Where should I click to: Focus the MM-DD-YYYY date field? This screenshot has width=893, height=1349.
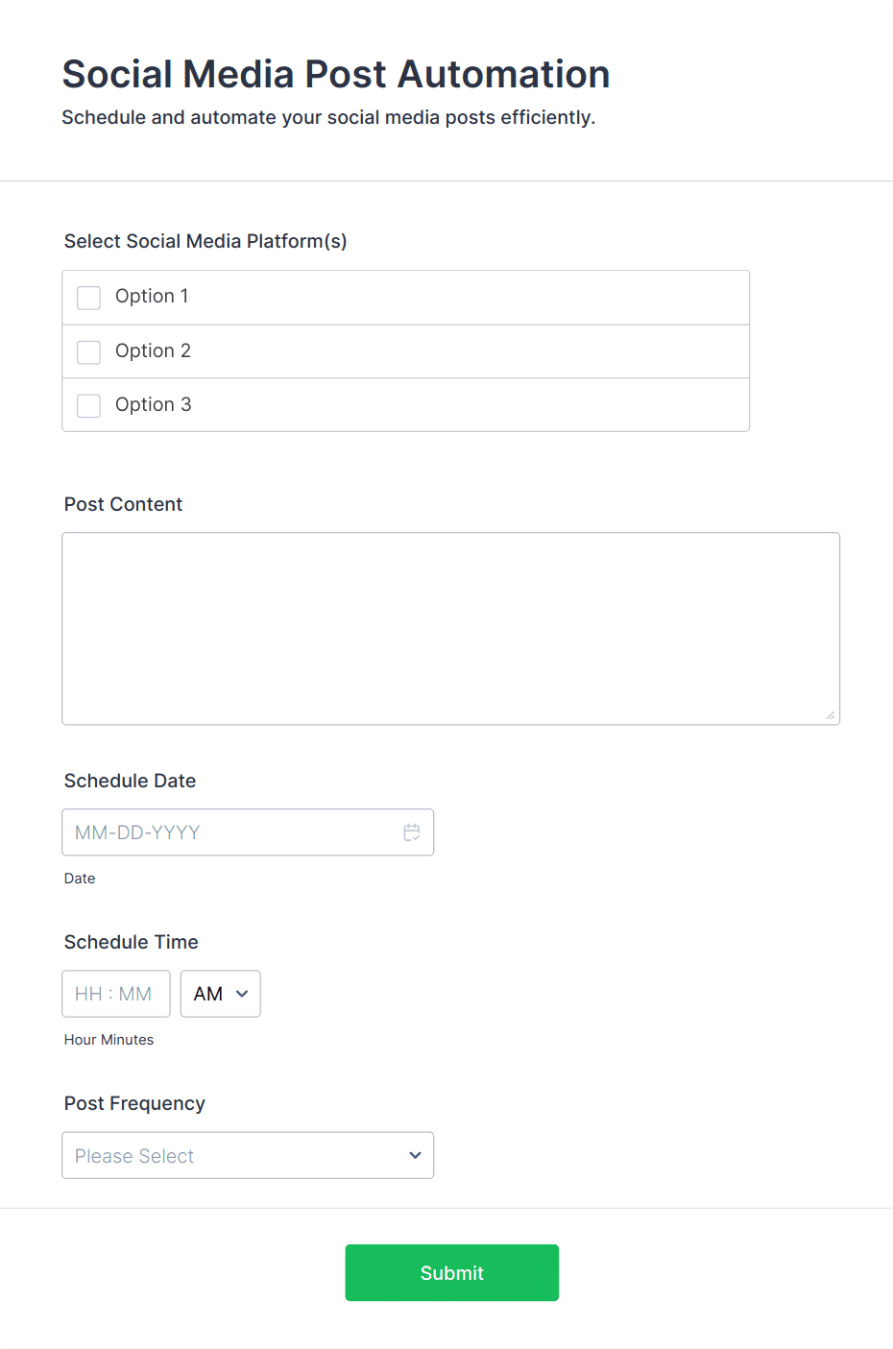(x=230, y=832)
